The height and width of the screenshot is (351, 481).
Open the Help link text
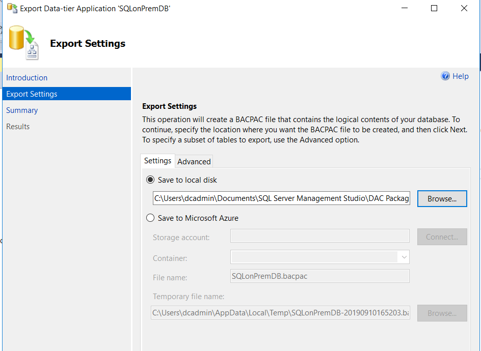[x=460, y=76]
